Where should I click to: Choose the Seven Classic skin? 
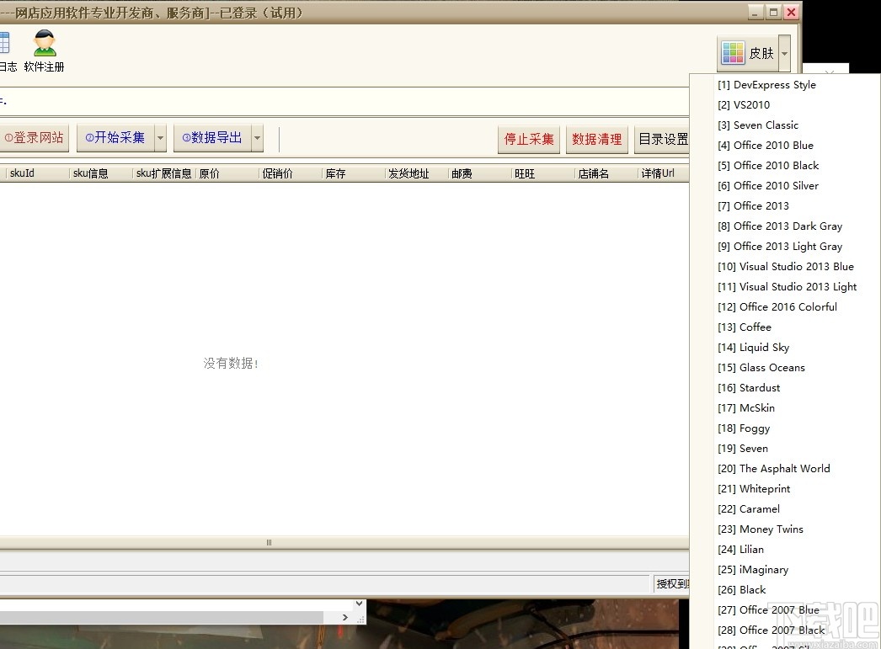click(x=757, y=125)
